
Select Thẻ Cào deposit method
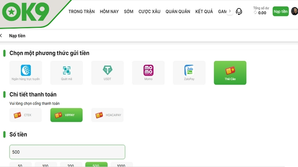[230, 73]
